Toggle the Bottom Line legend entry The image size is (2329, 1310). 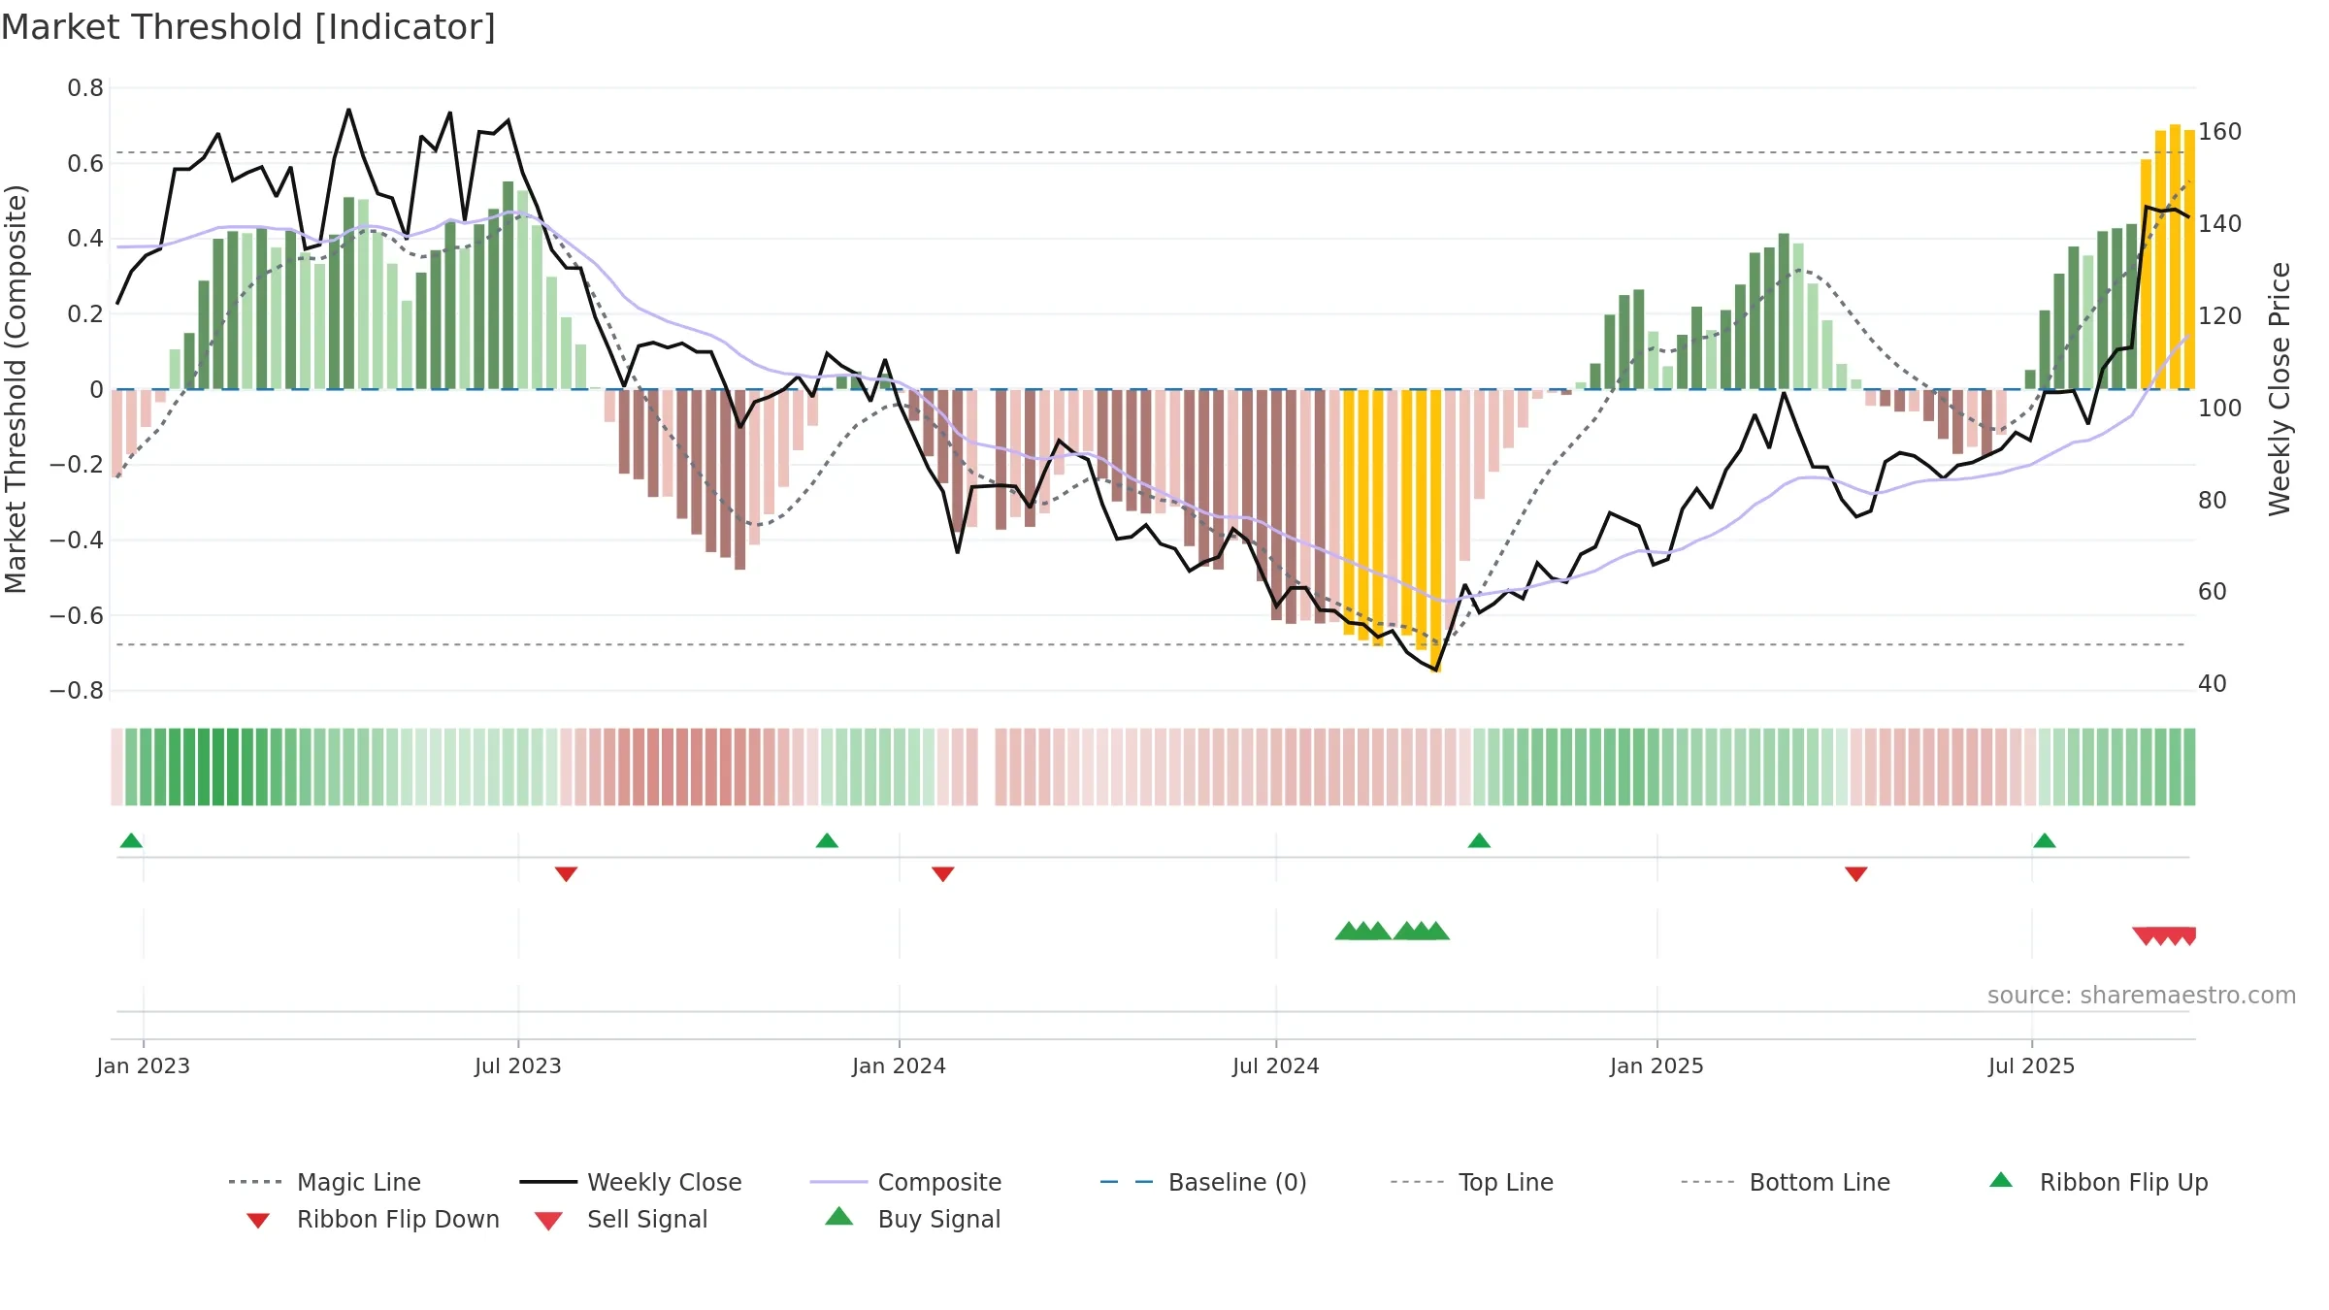(1786, 1182)
